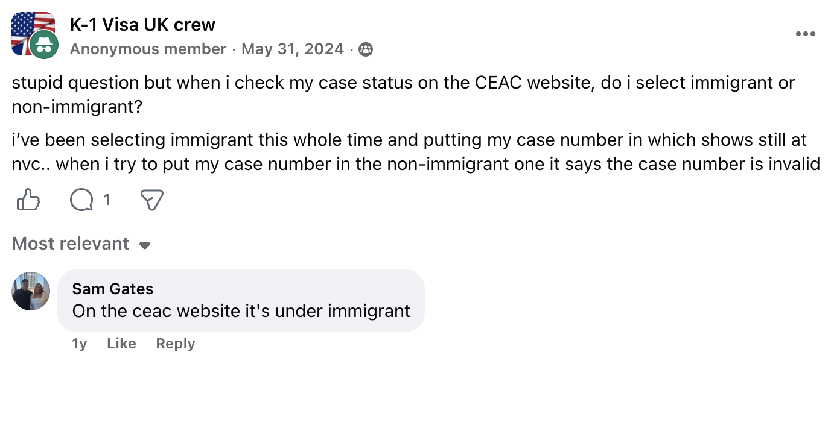Screen dimensions: 834x428
Task: Click the share icon under the post
Action: pos(151,200)
